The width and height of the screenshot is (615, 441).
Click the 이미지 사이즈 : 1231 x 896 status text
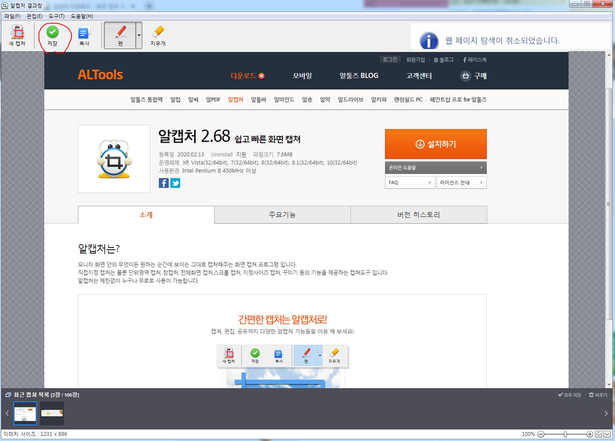click(x=35, y=434)
